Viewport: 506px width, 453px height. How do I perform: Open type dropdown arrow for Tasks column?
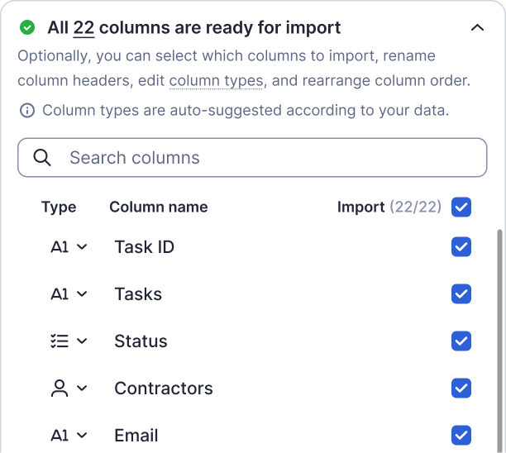[82, 294]
